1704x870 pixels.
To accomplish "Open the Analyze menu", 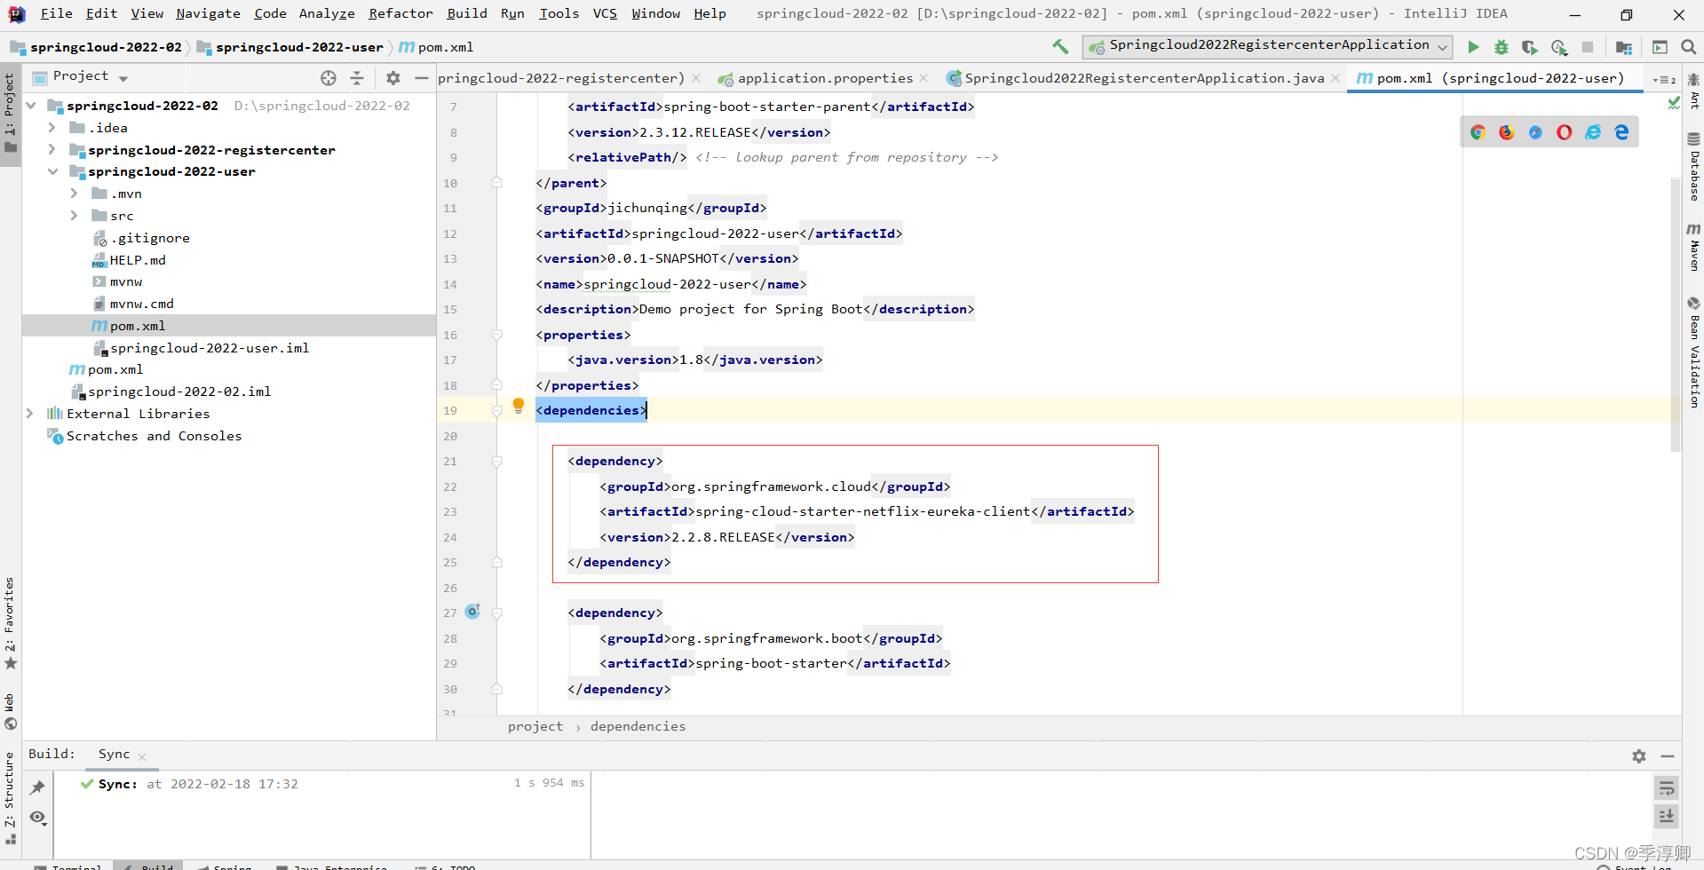I will (327, 13).
